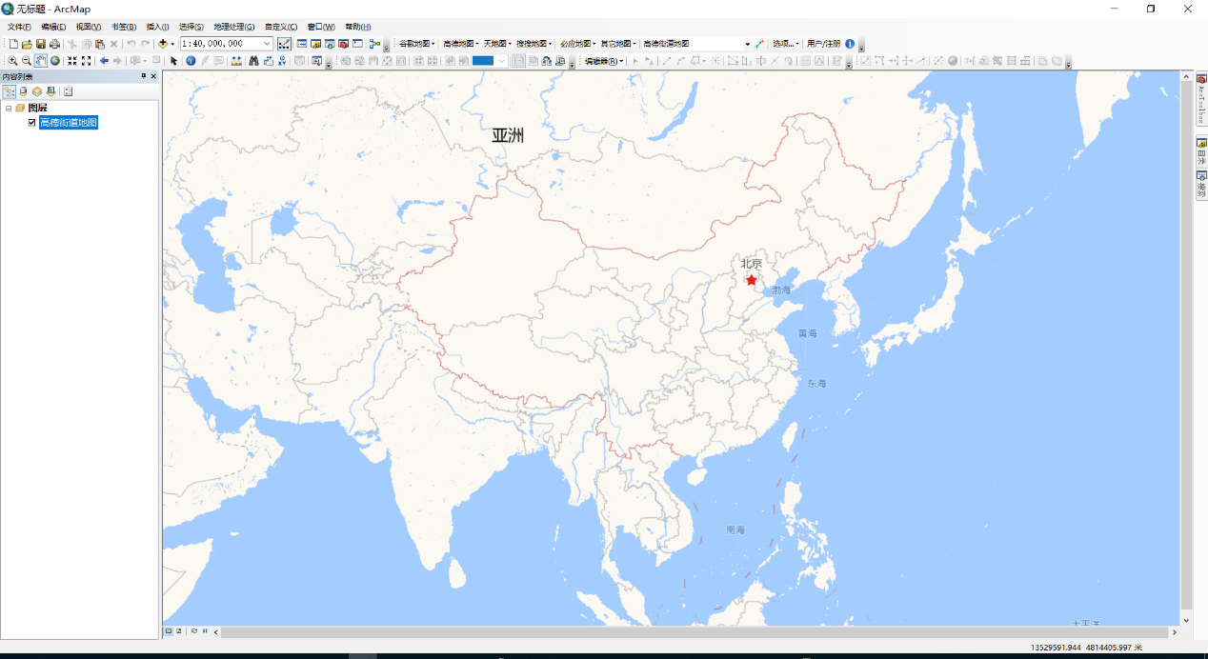Click the Undo arrow icon
The width and height of the screenshot is (1208, 659).
coord(131,43)
